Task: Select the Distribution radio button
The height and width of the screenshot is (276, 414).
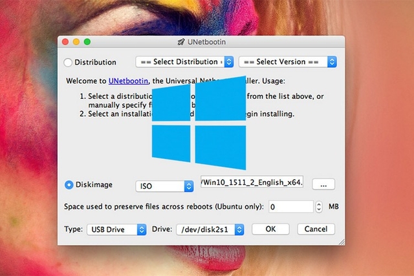Action: coord(68,63)
